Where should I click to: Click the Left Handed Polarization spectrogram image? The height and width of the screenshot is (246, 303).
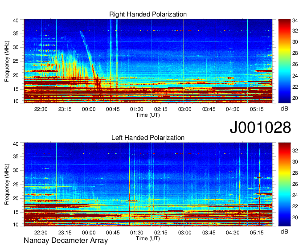tap(148, 184)
